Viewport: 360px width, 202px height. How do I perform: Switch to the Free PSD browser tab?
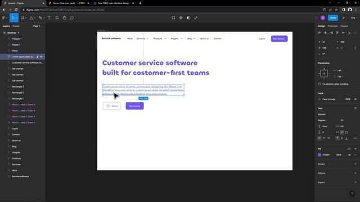[114, 3]
